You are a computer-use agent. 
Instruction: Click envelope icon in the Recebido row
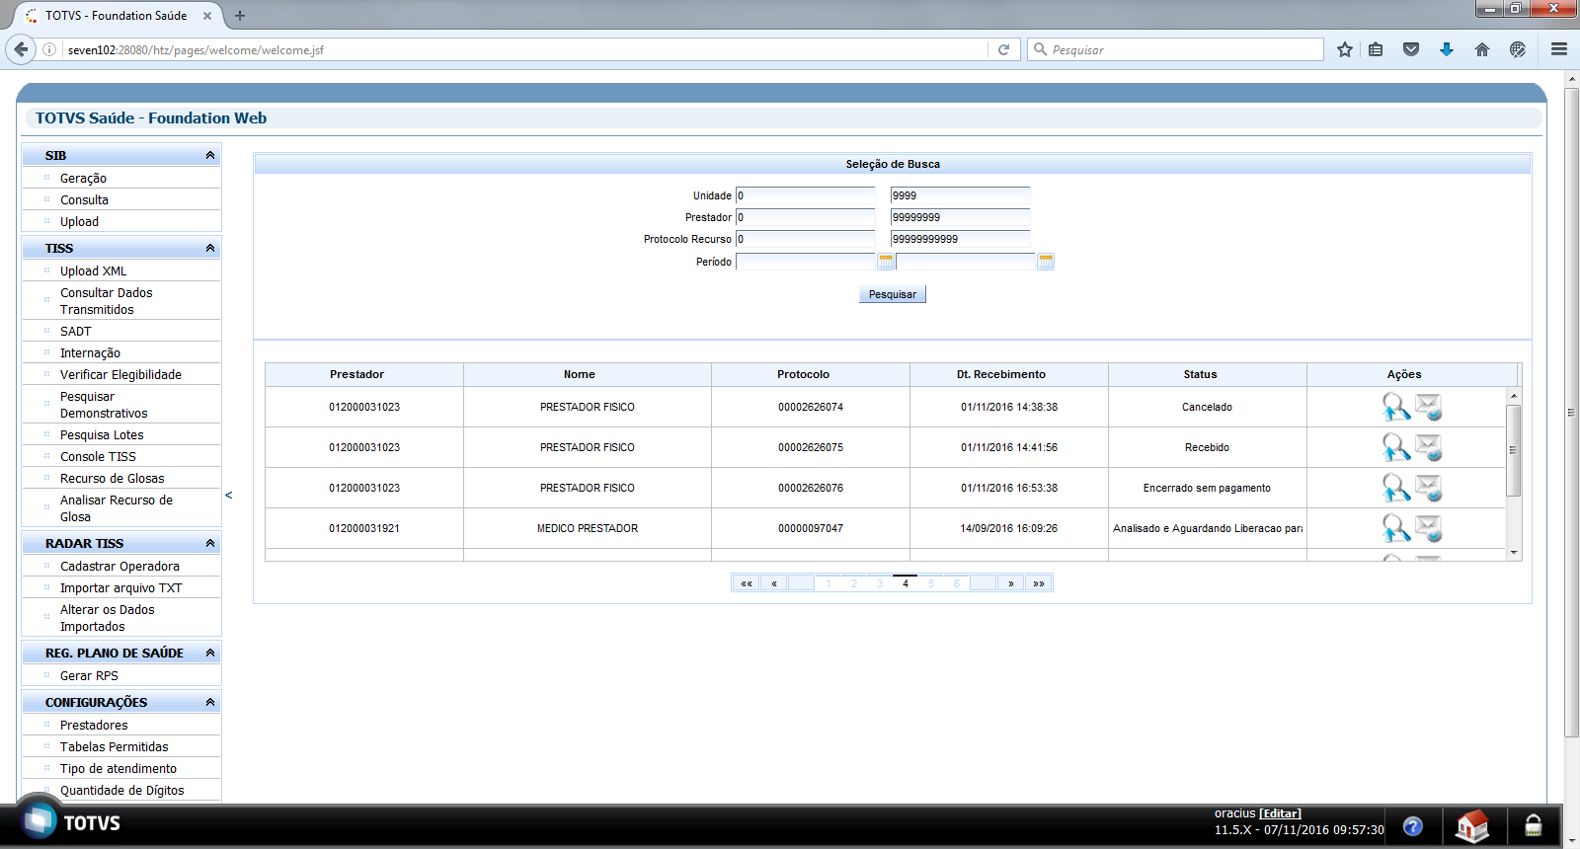[1429, 447]
